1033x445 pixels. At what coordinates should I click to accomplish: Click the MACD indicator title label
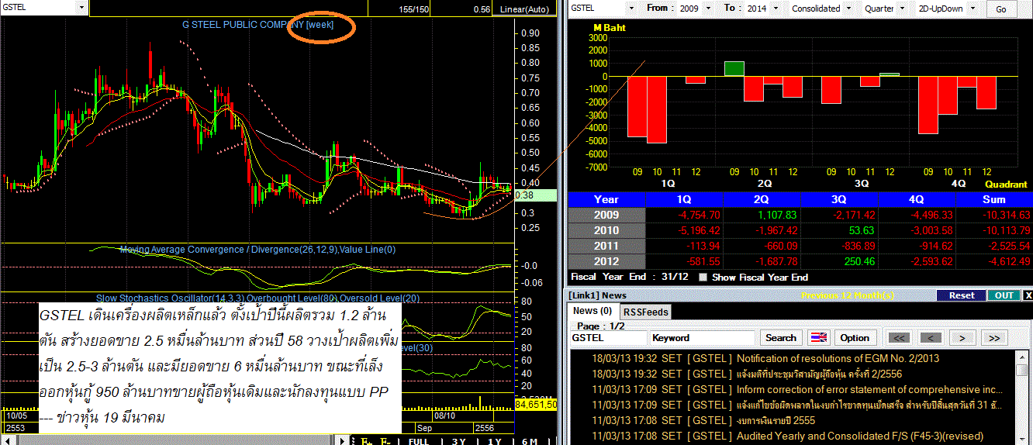[x=257, y=250]
